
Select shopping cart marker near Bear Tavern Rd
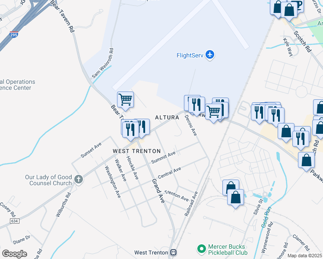pos(126,101)
